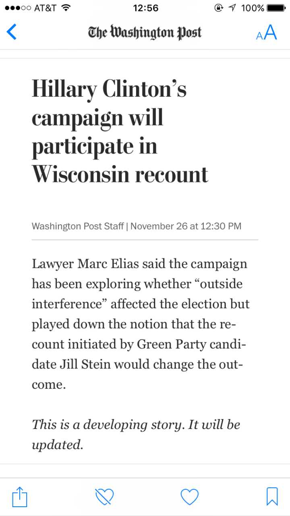Tap the 'This is a developing story' note
This screenshot has height=516, width=290.
pyautogui.click(x=136, y=434)
